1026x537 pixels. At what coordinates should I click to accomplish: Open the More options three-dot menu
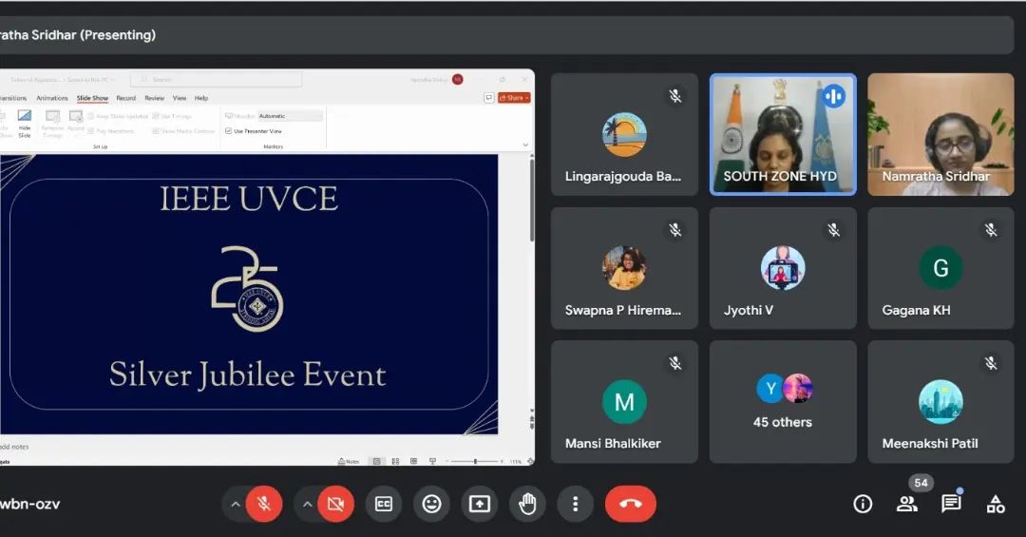575,504
